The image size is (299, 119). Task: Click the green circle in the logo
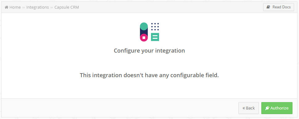144,26
